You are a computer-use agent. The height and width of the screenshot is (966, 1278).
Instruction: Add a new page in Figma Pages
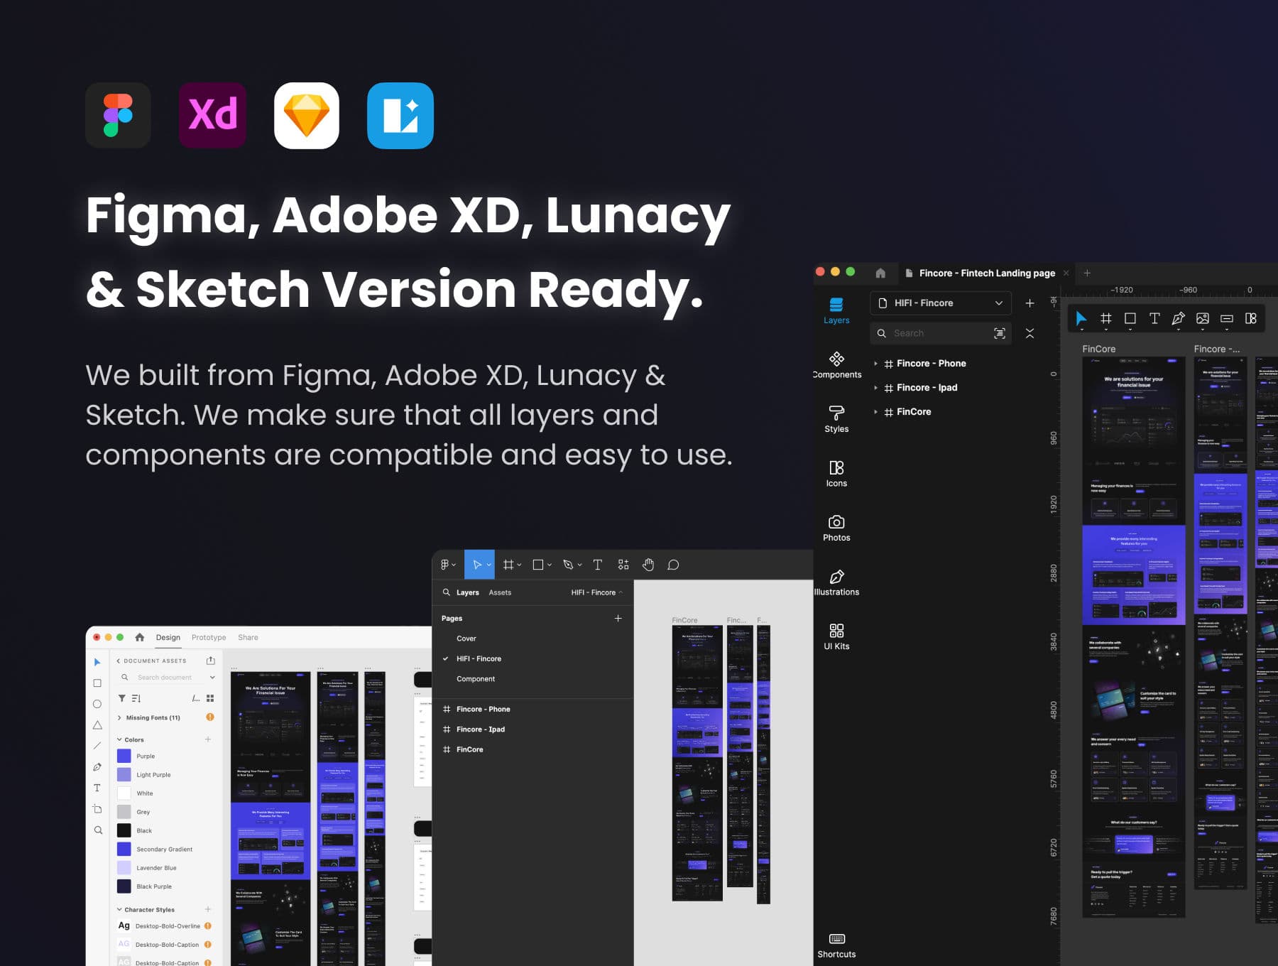click(x=618, y=618)
